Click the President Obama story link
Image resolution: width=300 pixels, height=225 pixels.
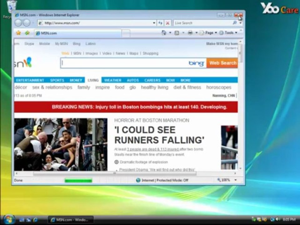[157, 170]
